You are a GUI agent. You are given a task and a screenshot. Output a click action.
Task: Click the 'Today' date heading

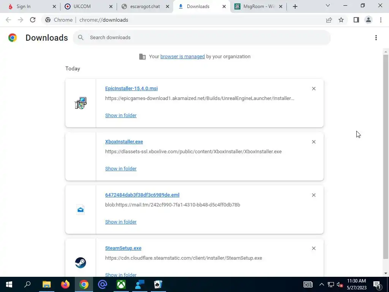(73, 68)
